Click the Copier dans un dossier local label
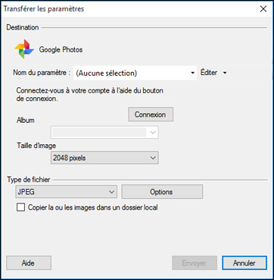The image size is (274, 280). [x=93, y=207]
